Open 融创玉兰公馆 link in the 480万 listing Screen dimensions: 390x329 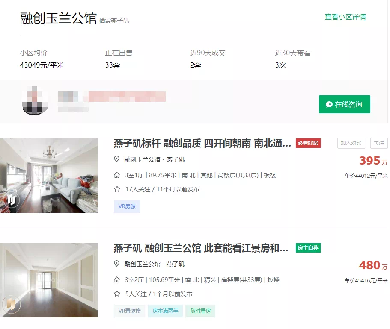(x=142, y=264)
